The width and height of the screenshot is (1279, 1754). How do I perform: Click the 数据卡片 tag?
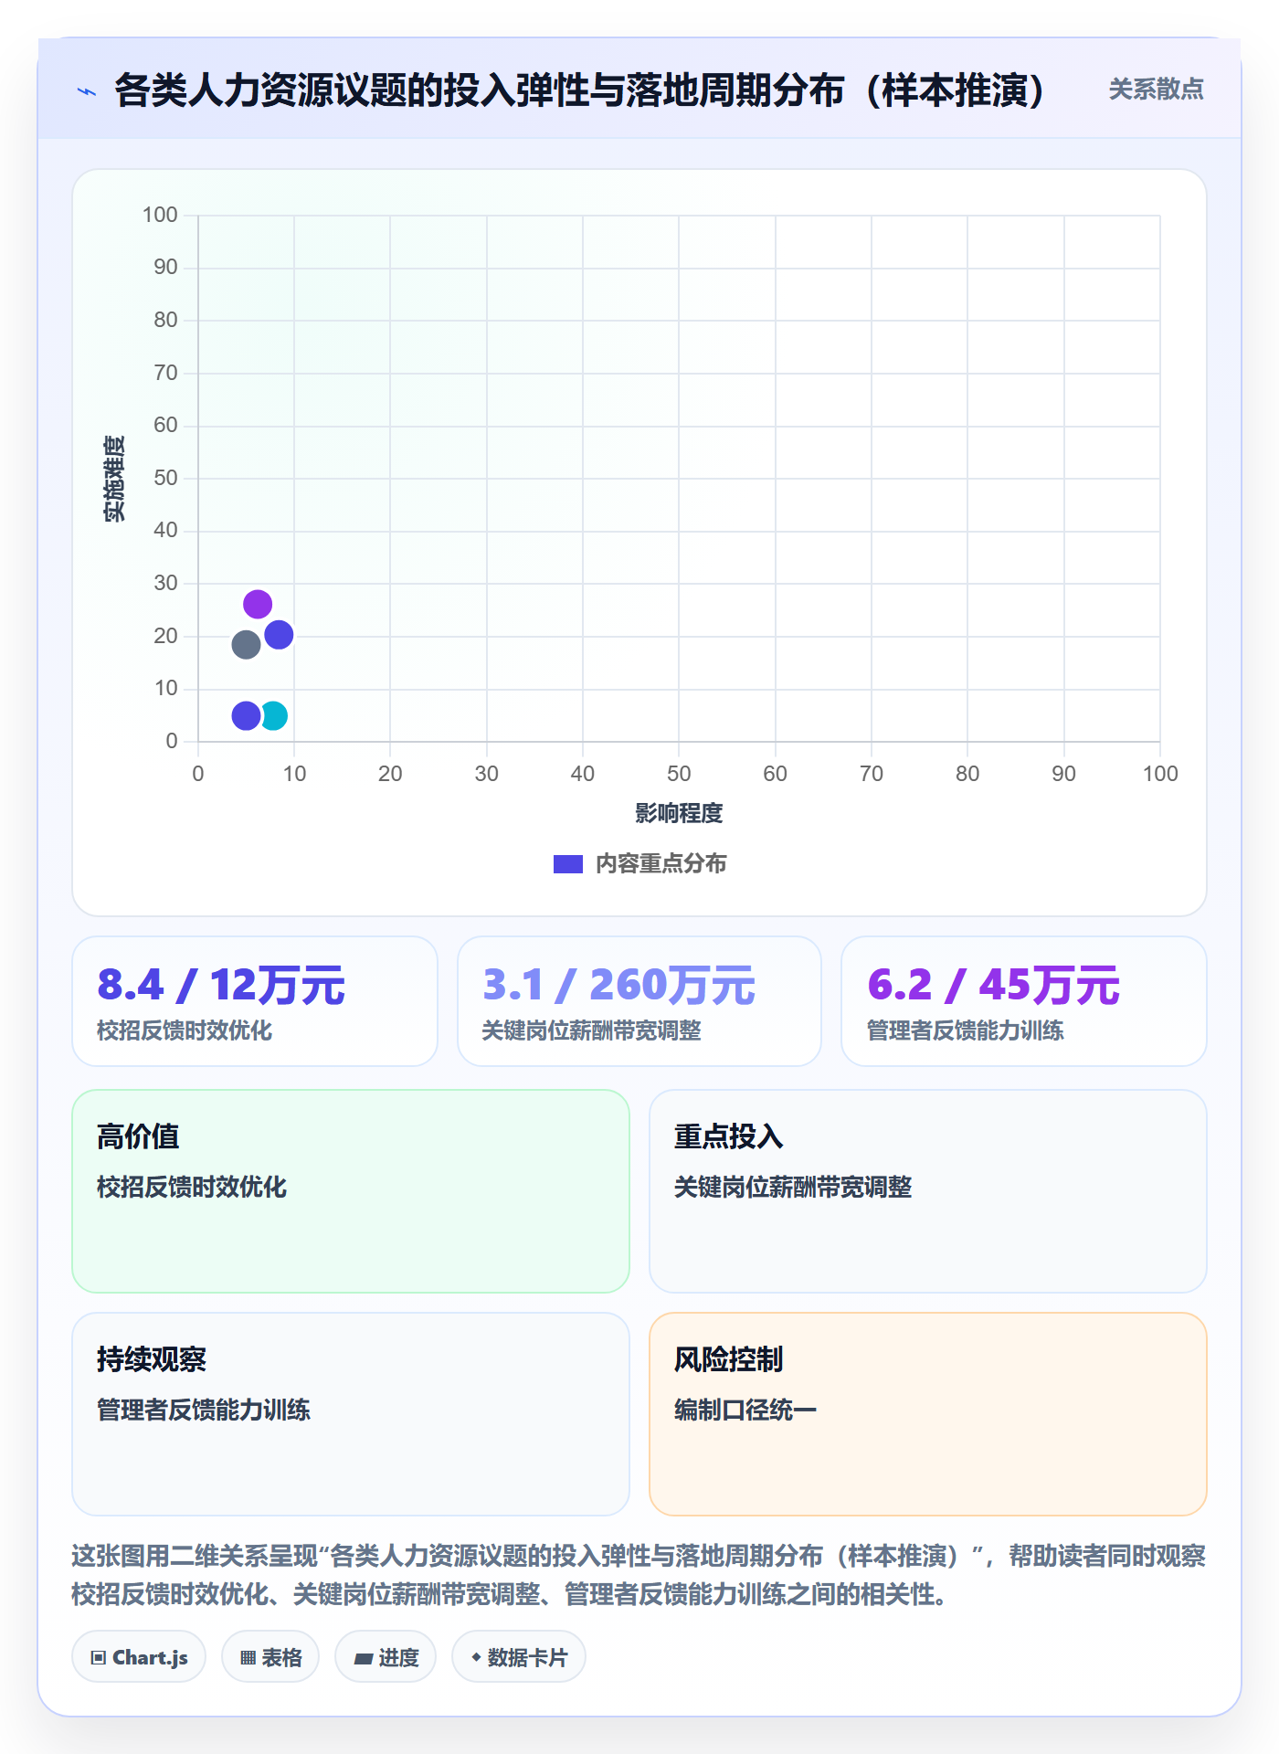(519, 1657)
